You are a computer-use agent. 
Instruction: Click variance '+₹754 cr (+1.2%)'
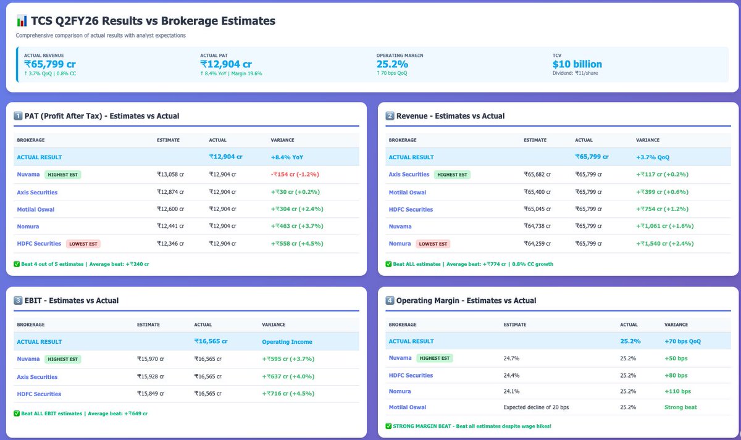662,209
